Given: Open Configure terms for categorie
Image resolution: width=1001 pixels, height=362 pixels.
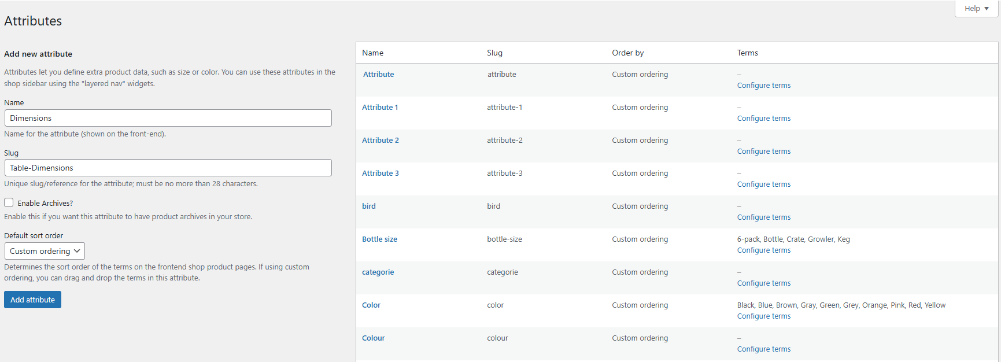Looking at the screenshot, I should 763,283.
